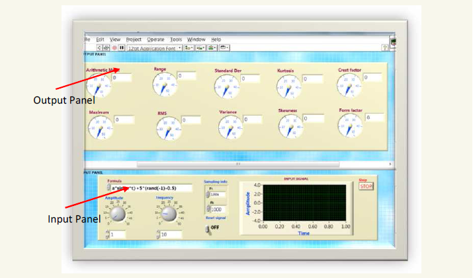Image resolution: width=473 pixels, height=278 pixels.
Task: Click the stepper beside Amplitude value 1
Action: [107, 234]
